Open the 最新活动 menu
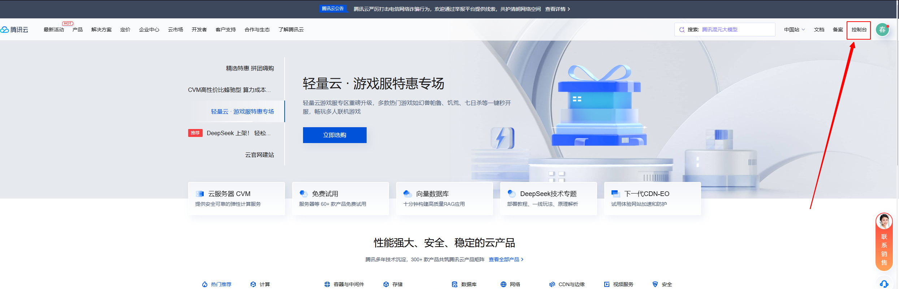The height and width of the screenshot is (289, 899). [54, 30]
